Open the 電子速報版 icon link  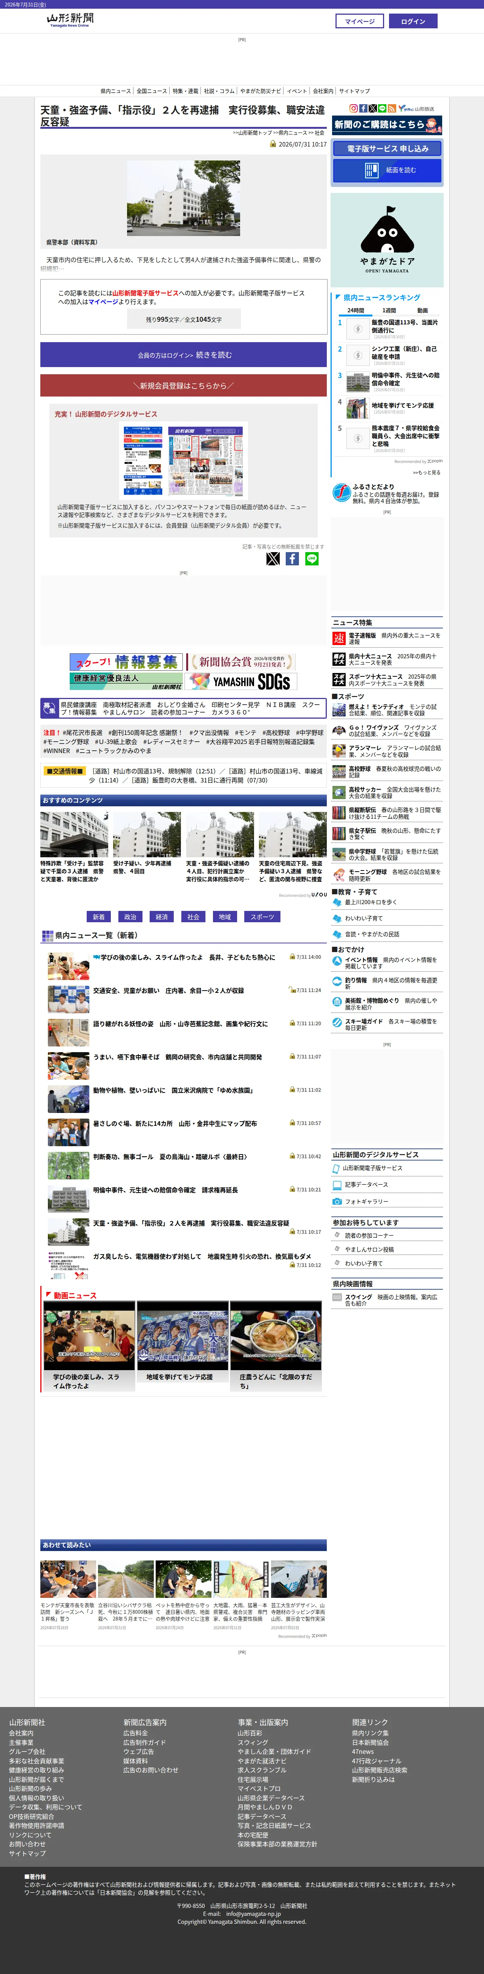[339, 638]
